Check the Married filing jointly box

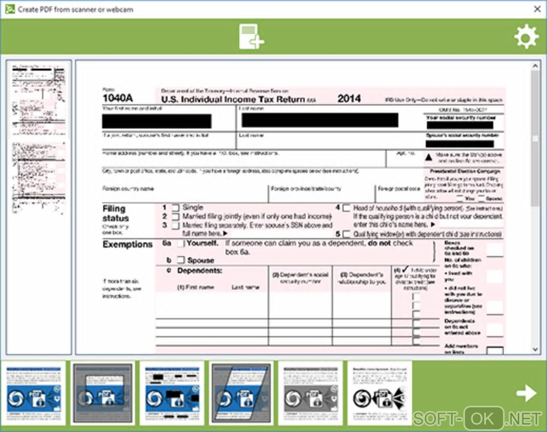tap(175, 217)
